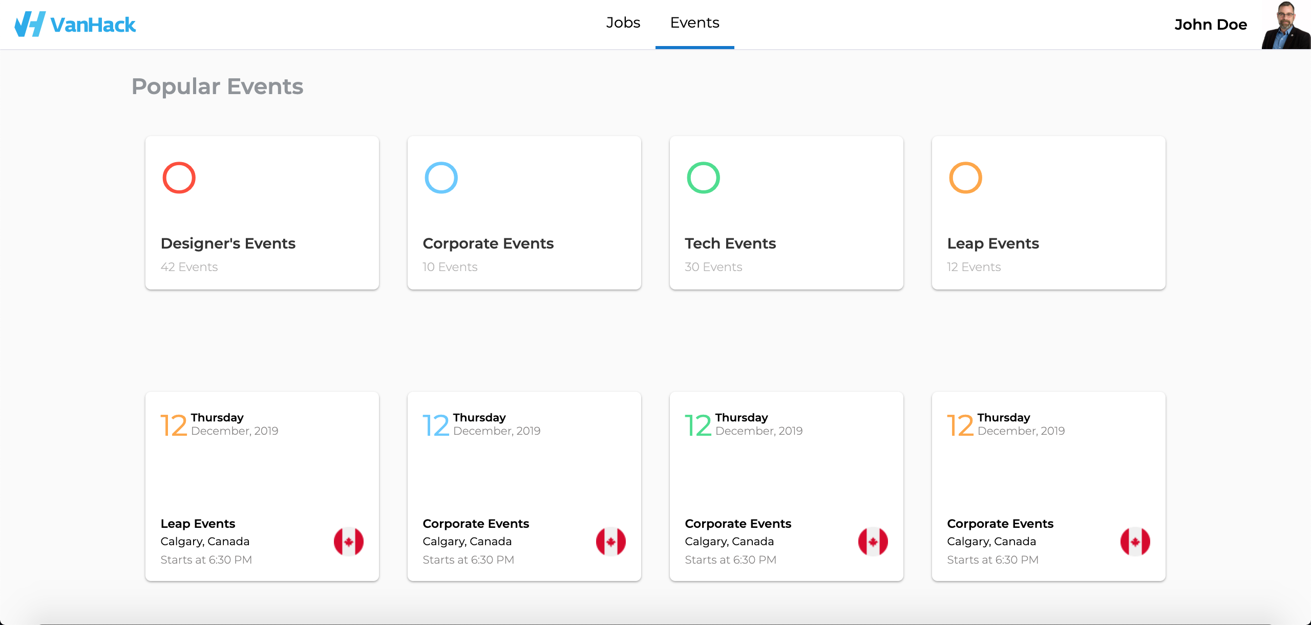The height and width of the screenshot is (625, 1311).
Task: Click the orange circle icon on Leap Events
Action: pyautogui.click(x=965, y=177)
